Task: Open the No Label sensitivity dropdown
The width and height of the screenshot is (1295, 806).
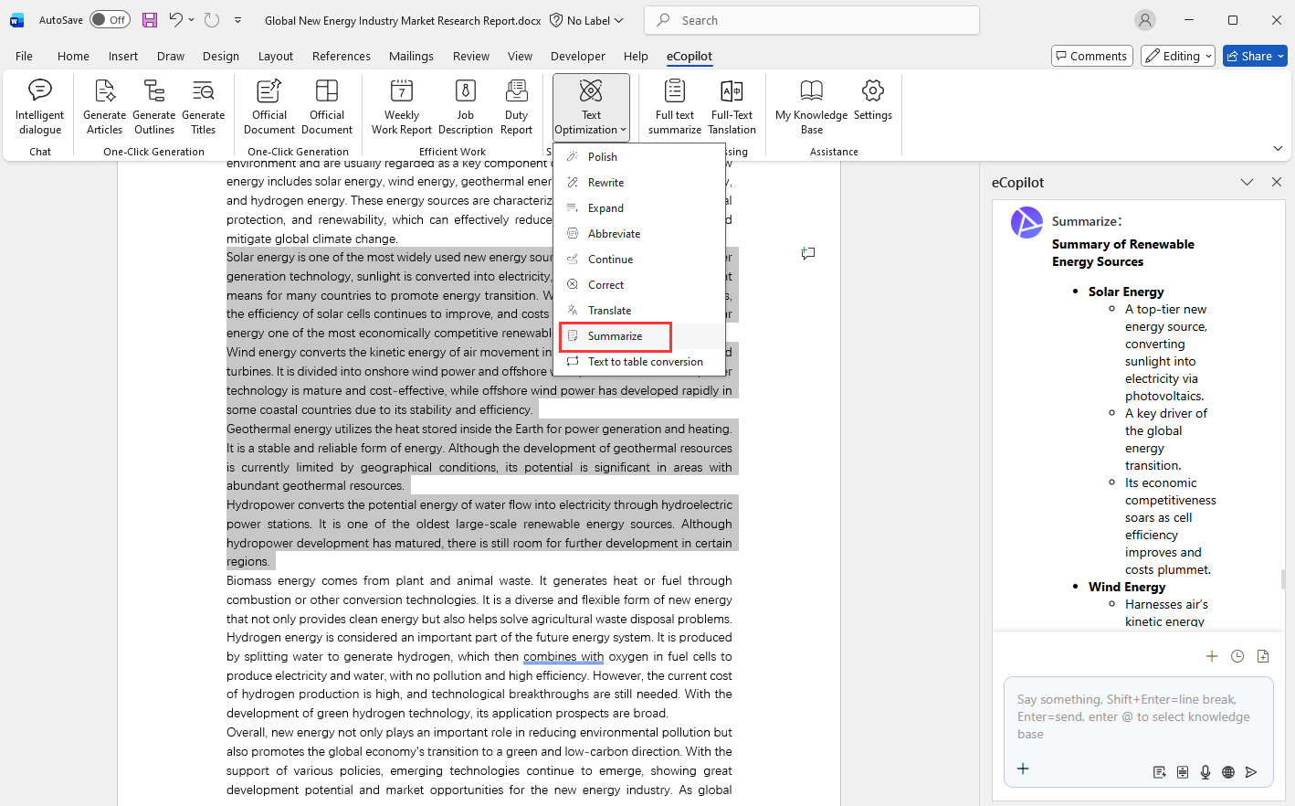Action: point(587,20)
